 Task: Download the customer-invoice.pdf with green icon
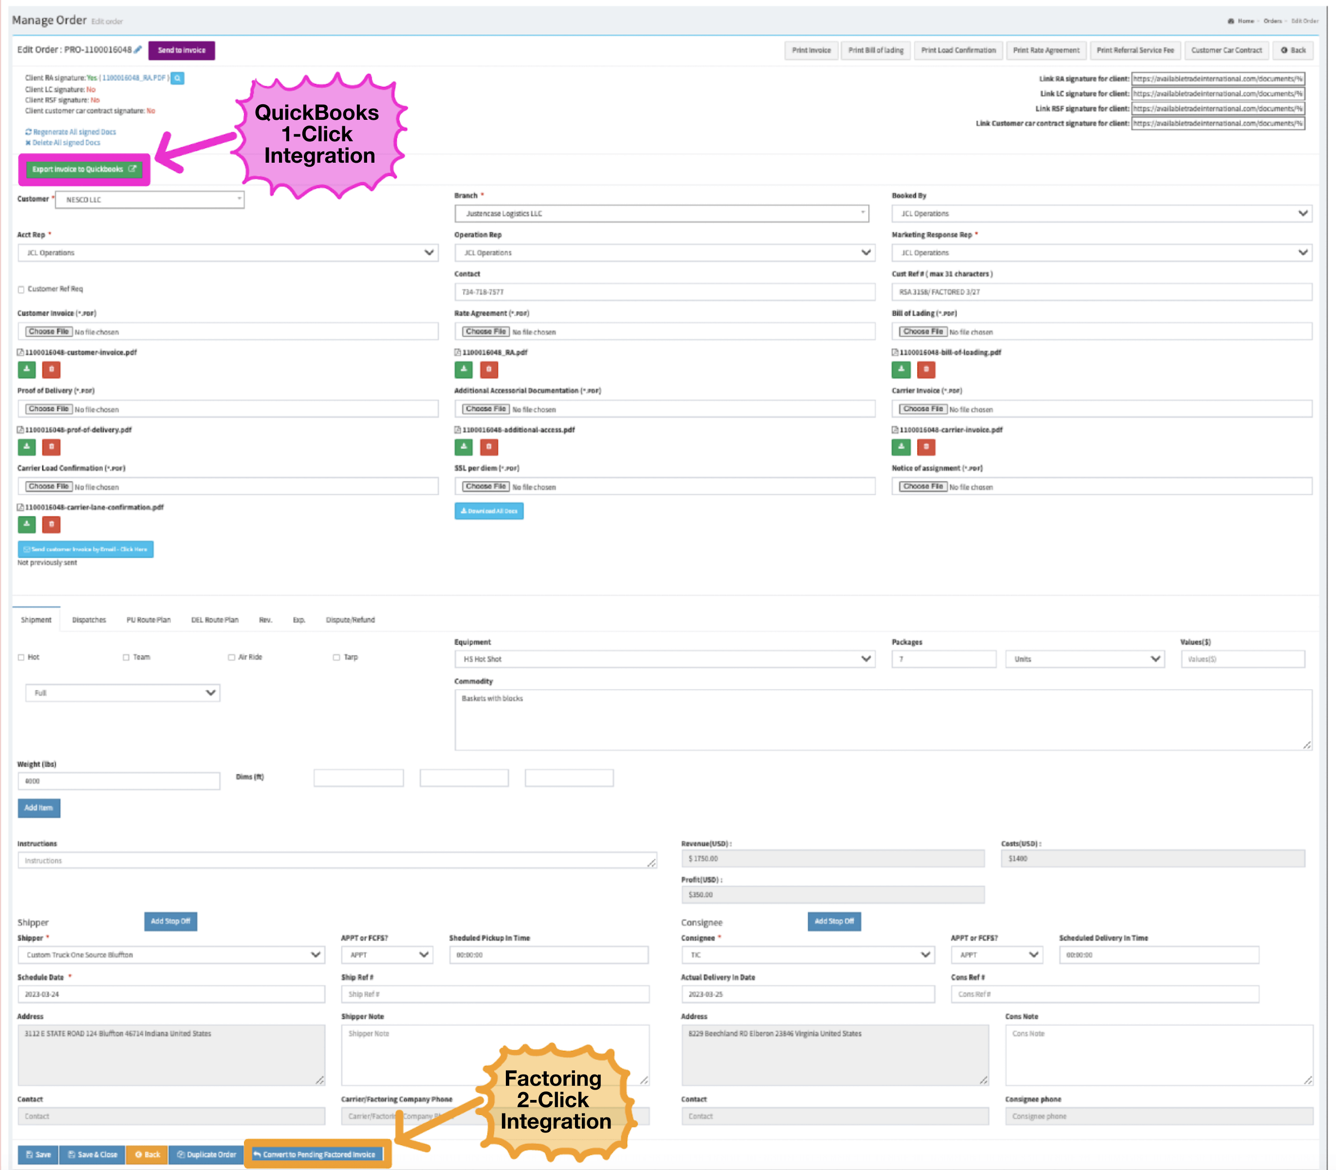[27, 370]
